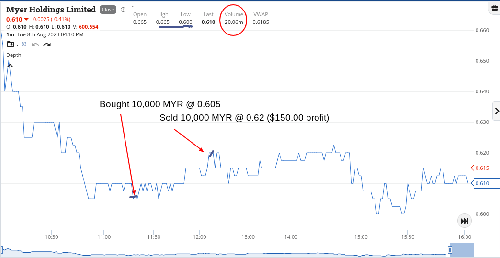Click the VWAP 0.6185 value
The width and height of the screenshot is (500, 258).
[261, 22]
